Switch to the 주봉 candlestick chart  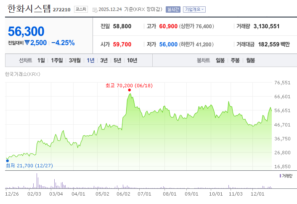point(235,60)
